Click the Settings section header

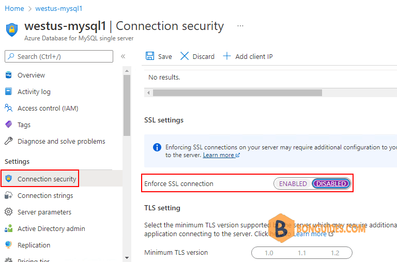[17, 162]
